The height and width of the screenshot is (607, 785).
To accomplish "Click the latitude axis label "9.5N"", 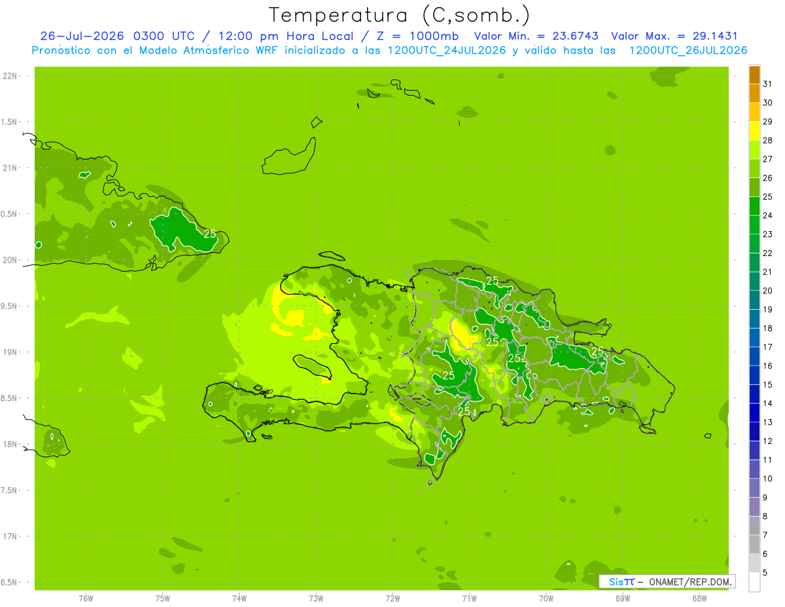I will 9,306.
